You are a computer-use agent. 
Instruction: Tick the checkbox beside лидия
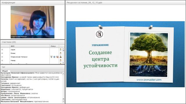pos(2,50)
